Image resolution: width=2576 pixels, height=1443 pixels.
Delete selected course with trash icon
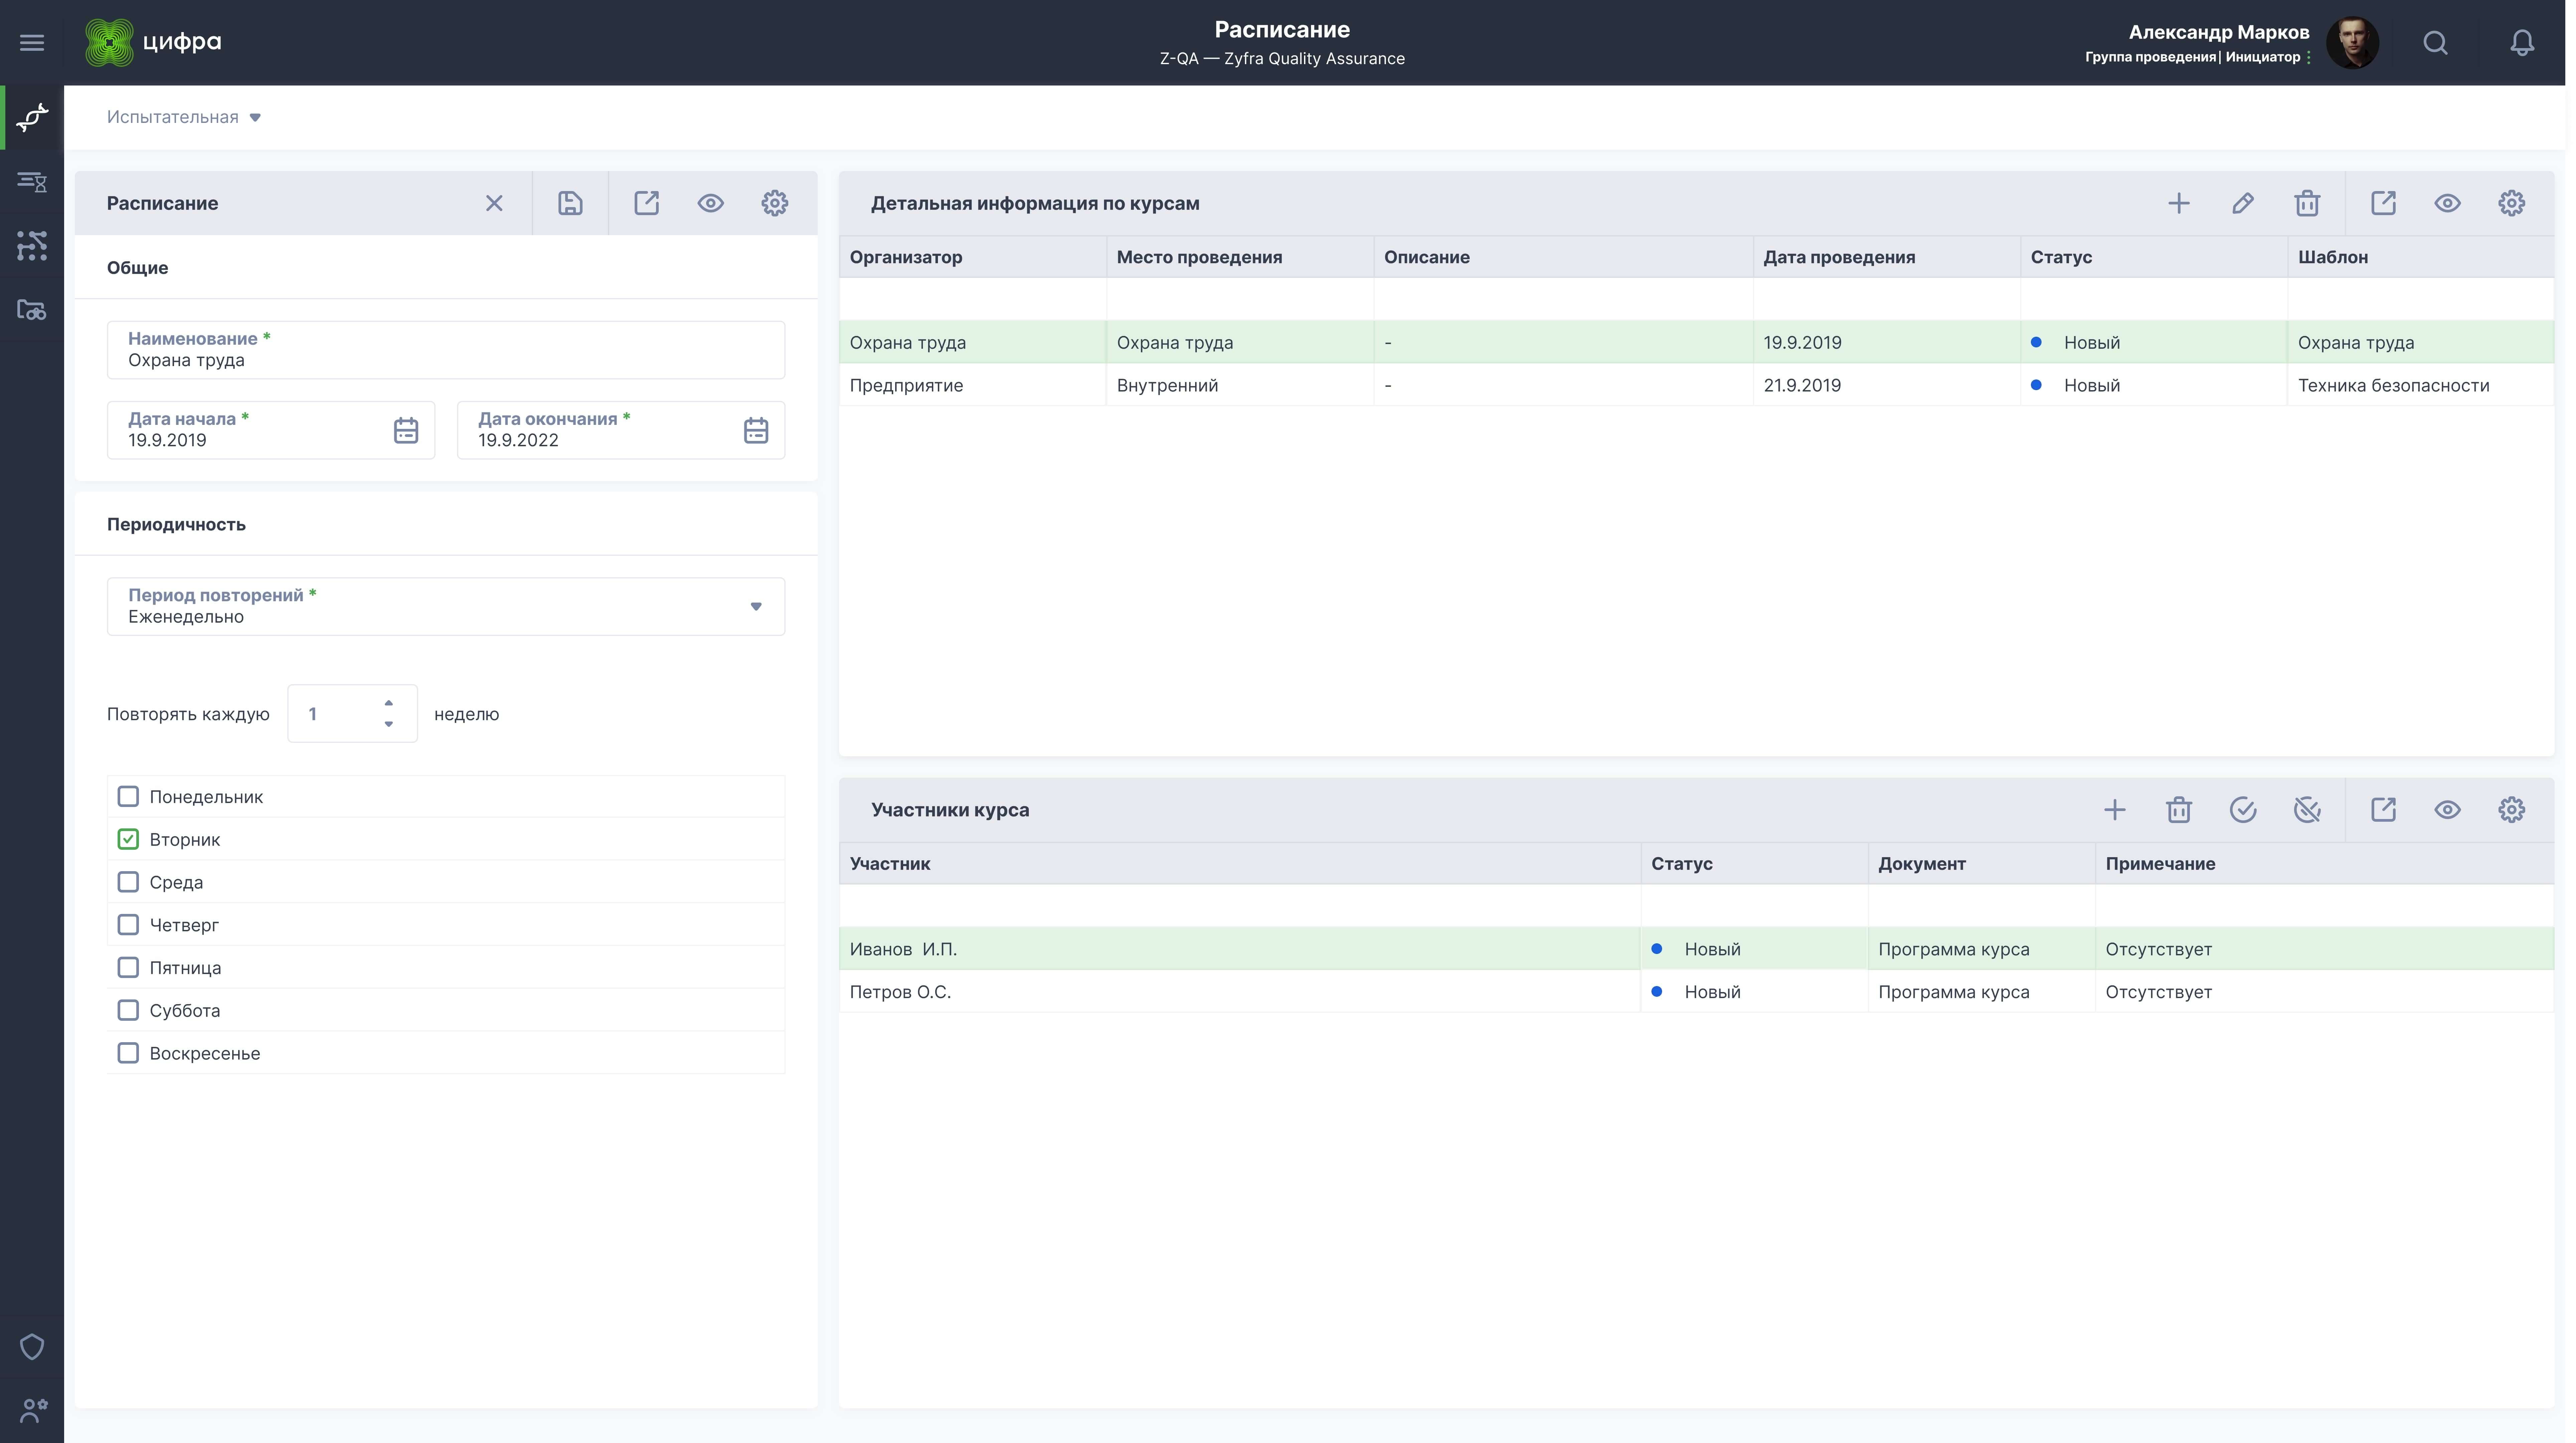(x=2307, y=203)
